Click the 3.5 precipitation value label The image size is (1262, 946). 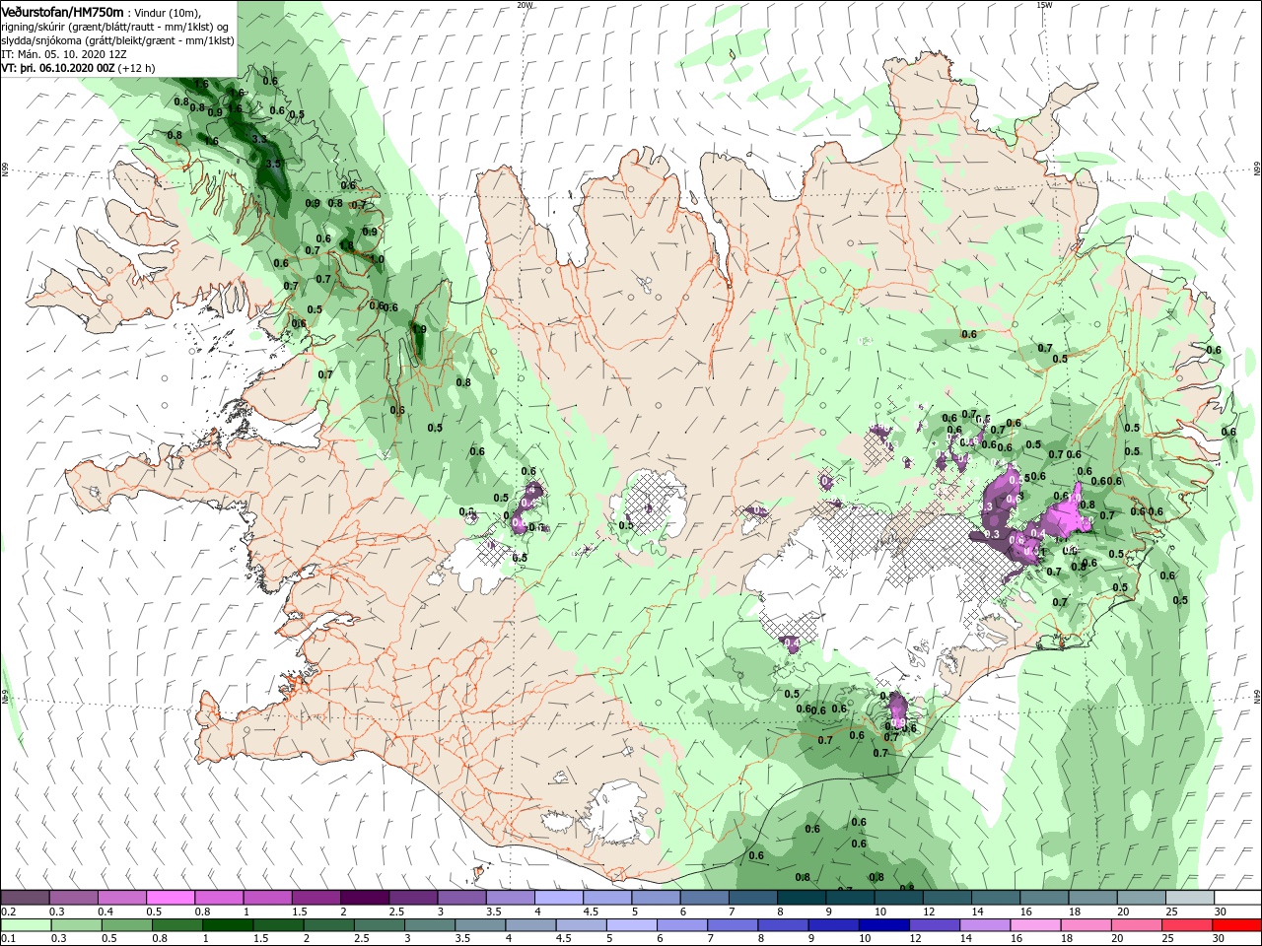click(x=274, y=164)
